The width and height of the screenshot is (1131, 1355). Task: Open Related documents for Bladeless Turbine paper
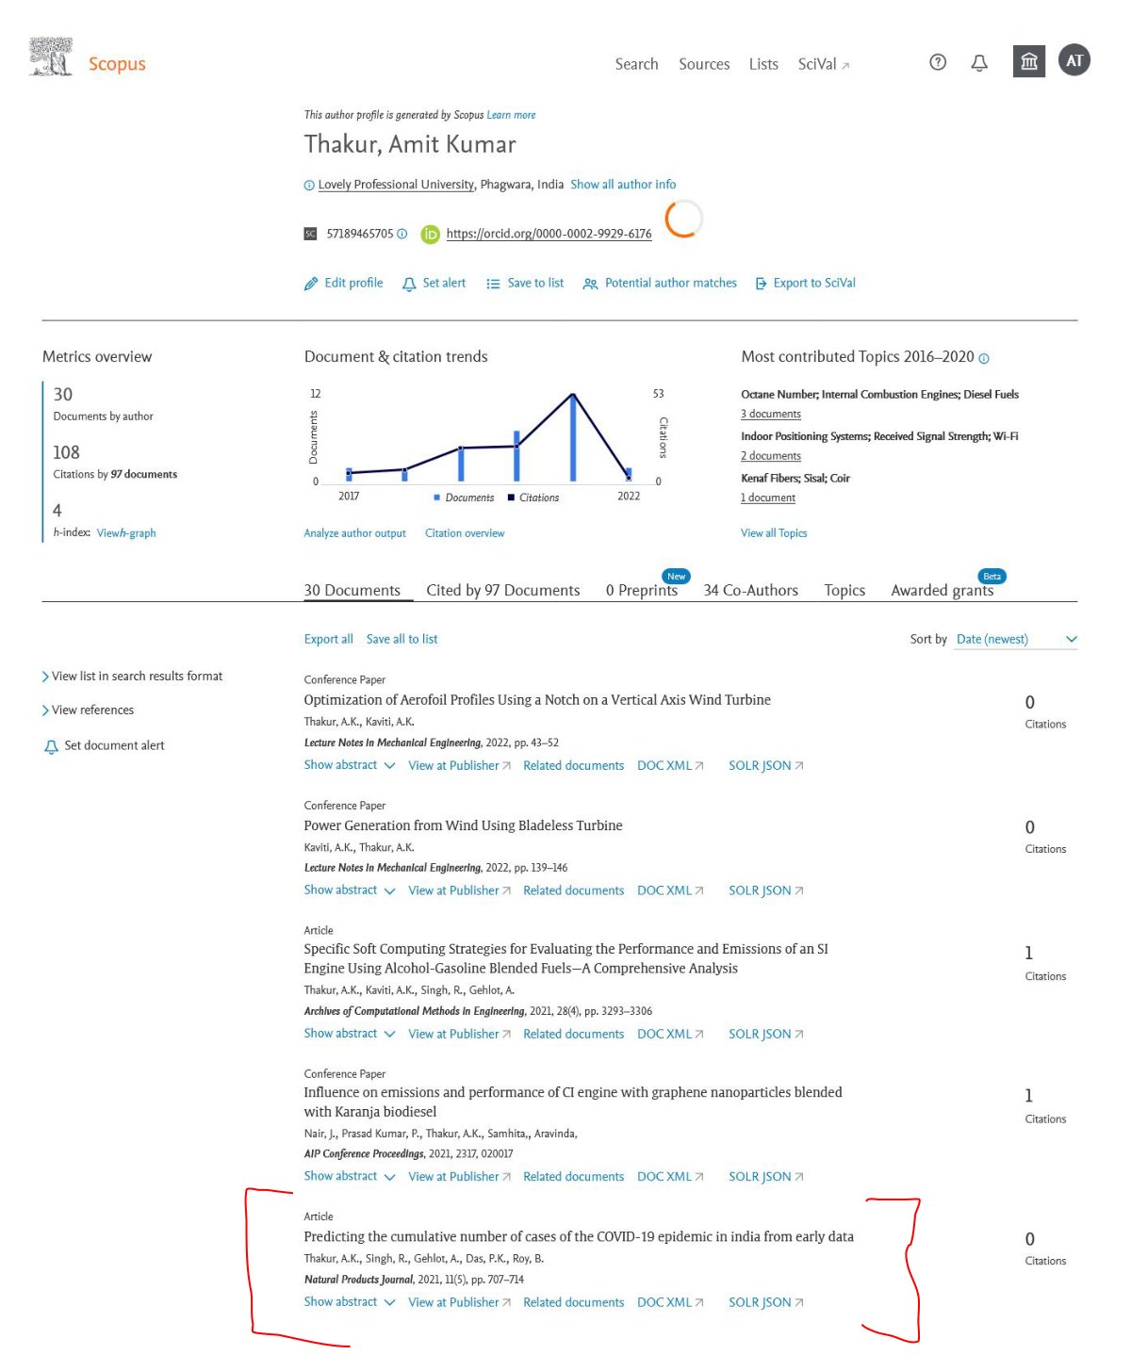point(573,890)
